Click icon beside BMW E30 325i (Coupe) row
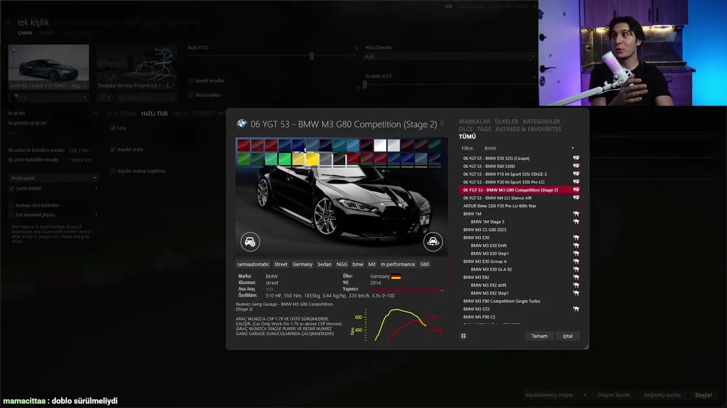This screenshot has width=727, height=408. [576, 158]
